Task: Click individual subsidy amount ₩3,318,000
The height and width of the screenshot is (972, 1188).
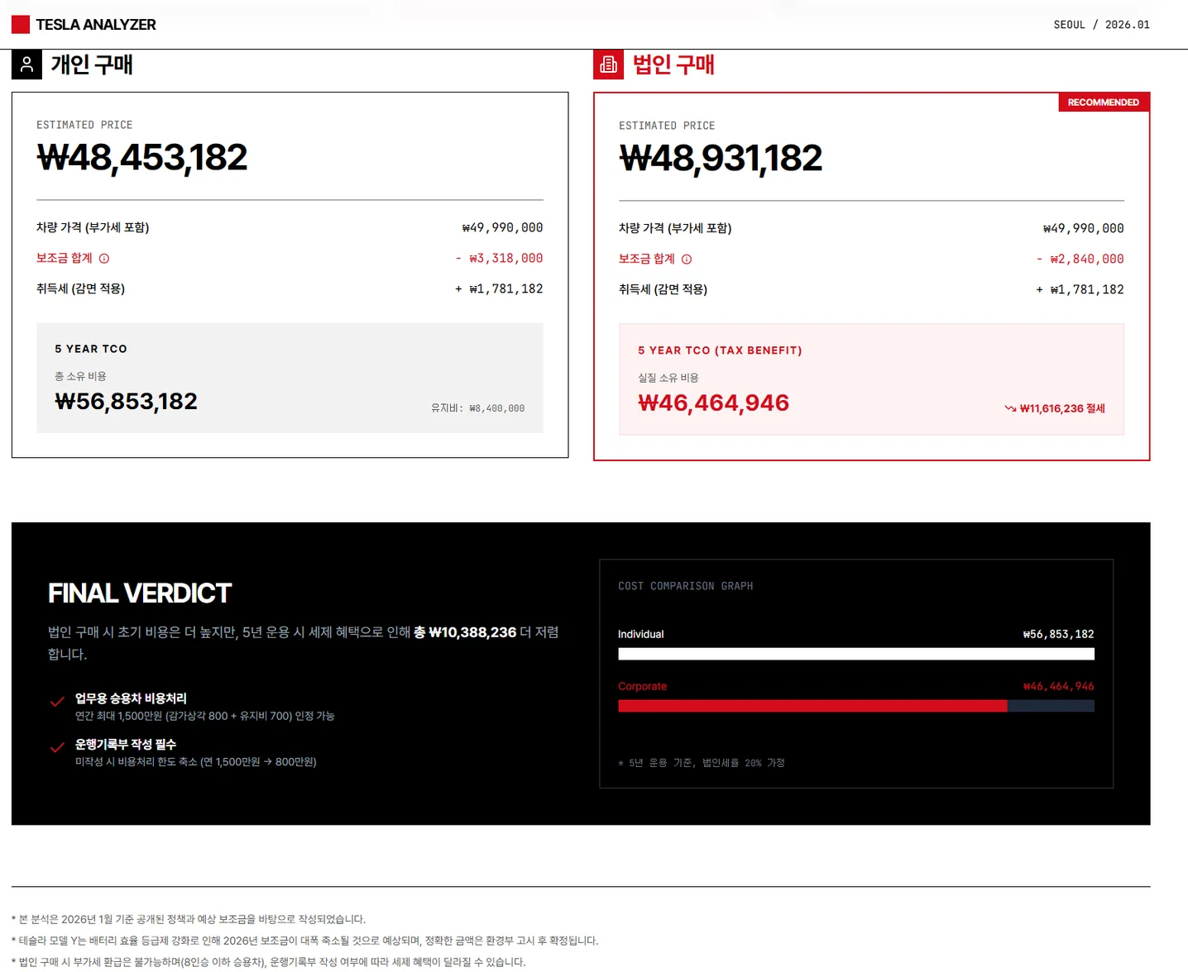Action: tap(499, 258)
